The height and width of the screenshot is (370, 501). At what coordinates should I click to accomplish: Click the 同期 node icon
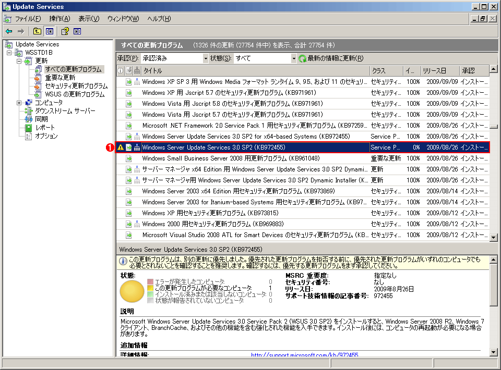click(28, 119)
